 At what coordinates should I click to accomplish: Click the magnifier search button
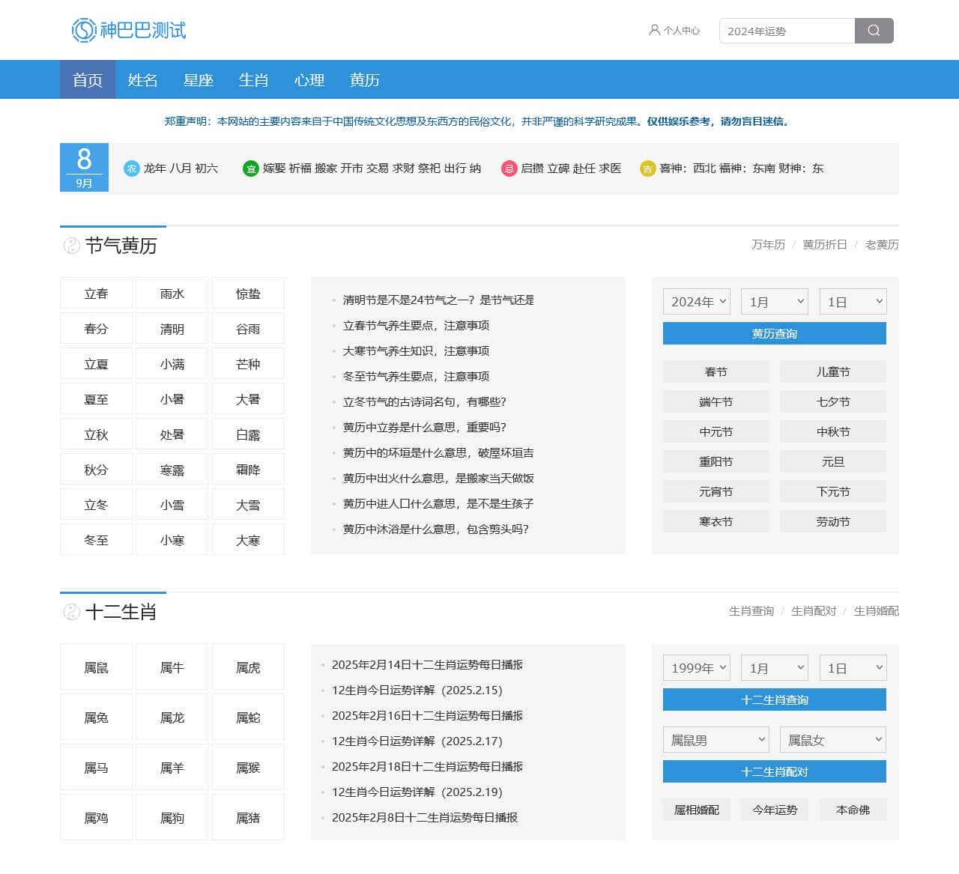[x=874, y=31]
